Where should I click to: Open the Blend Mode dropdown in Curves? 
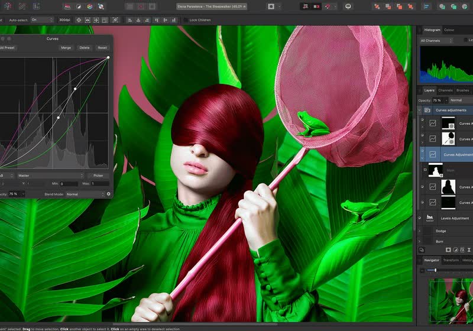(x=85, y=194)
